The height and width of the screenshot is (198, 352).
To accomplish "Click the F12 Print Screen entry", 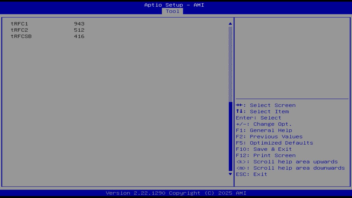I will click(266, 155).
